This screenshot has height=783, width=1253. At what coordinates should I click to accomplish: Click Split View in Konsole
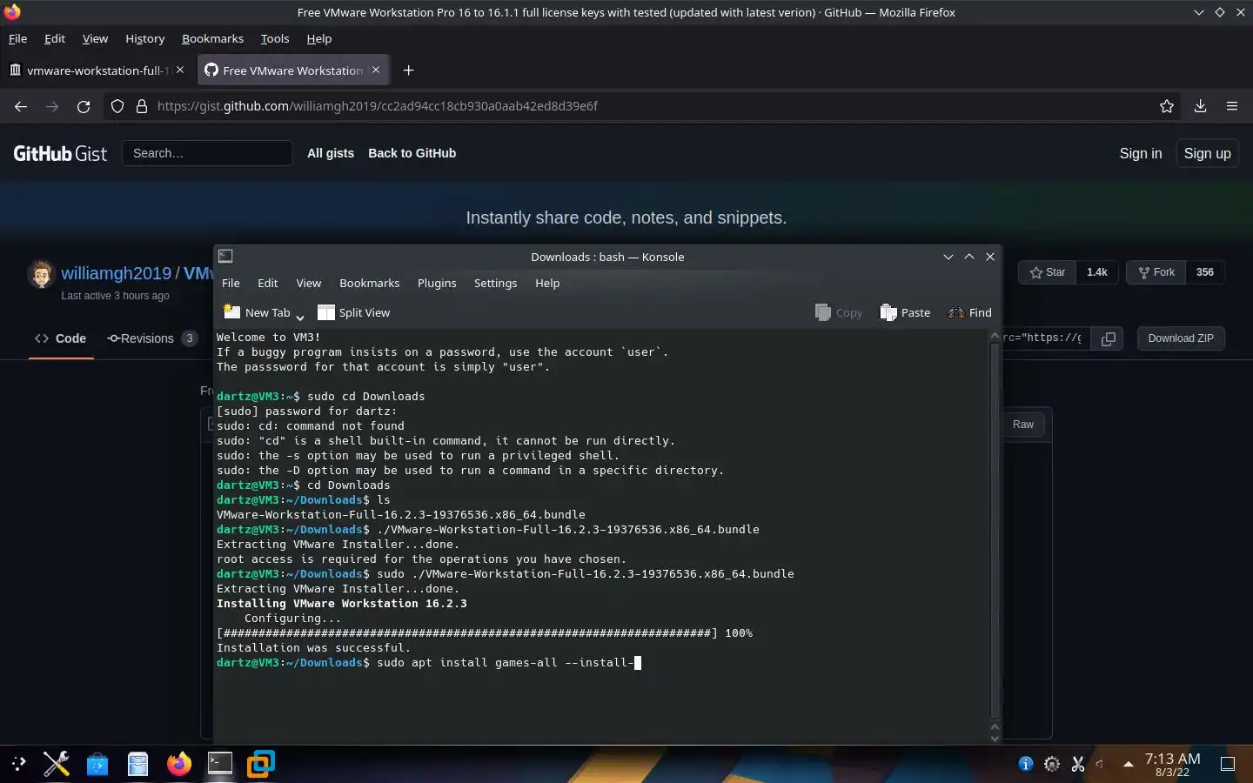[354, 312]
